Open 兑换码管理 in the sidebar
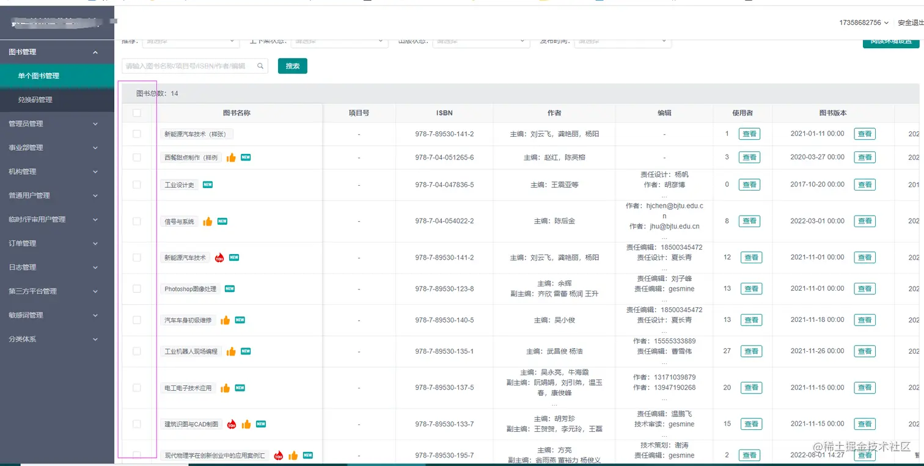 pos(57,100)
